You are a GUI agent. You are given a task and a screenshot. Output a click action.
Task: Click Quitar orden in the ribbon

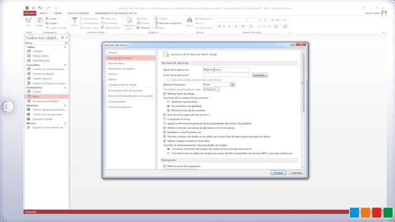tap(89, 28)
